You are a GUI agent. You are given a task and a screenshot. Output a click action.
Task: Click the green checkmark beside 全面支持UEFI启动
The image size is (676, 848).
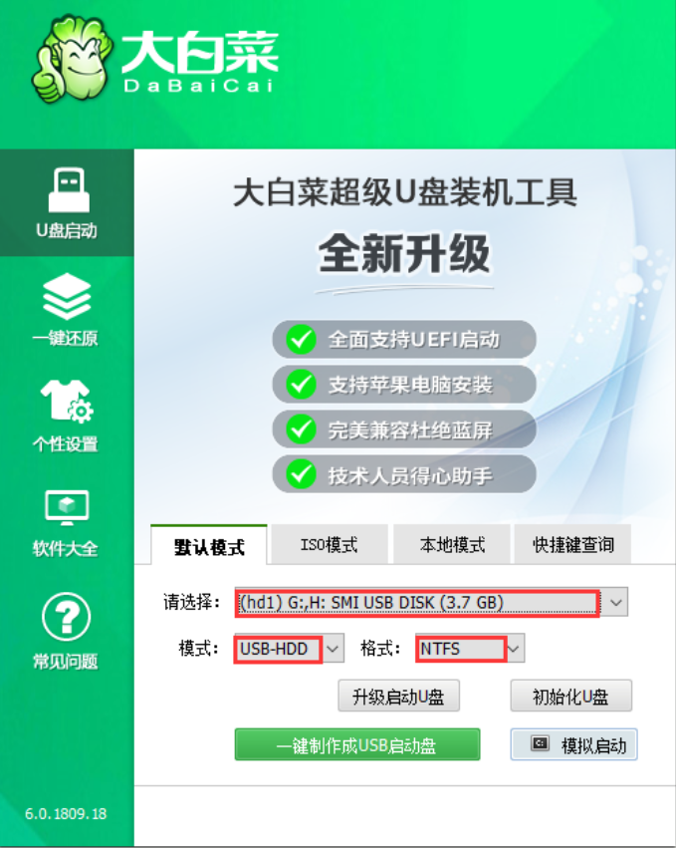click(301, 340)
